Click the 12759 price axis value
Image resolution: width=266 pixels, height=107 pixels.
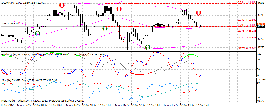[x=261, y=47]
